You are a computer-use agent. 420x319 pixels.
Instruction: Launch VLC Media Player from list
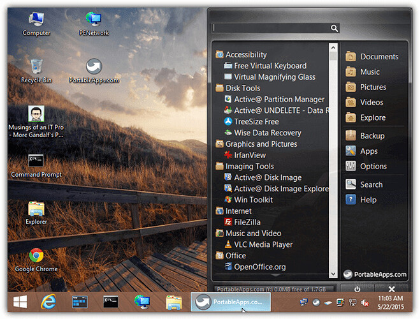(263, 244)
